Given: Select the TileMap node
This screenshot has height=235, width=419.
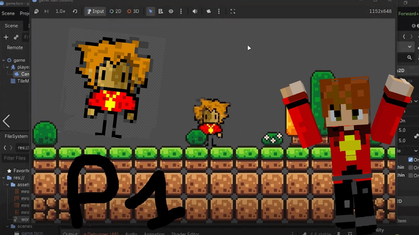Looking at the screenshot, I should click(x=23, y=81).
